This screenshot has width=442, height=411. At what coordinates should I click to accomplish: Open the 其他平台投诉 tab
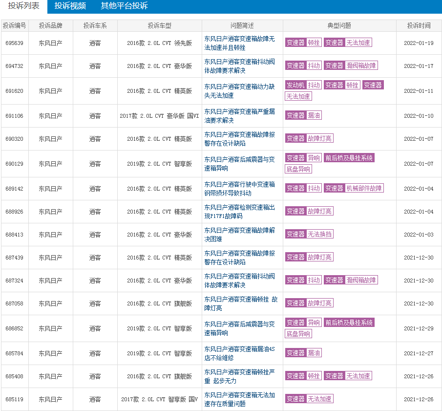124,6
